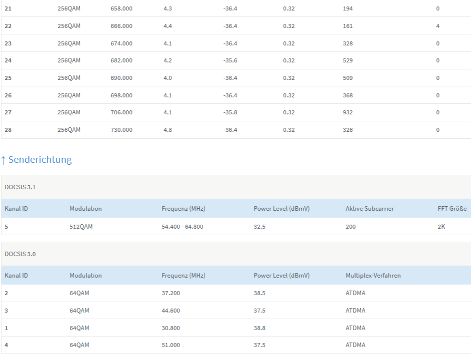Select the frequency range 54.400 - 64.800
Viewport: 471px width, 354px height.
182,227
